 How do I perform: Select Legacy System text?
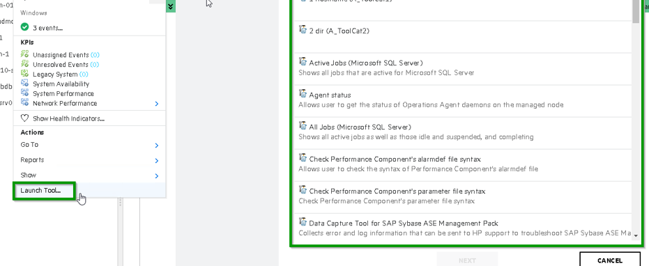[55, 75]
